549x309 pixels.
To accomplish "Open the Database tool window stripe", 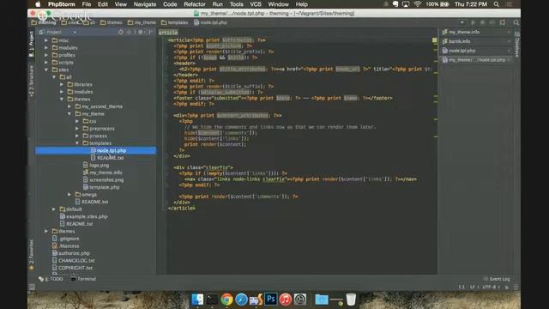I will point(516,44).
